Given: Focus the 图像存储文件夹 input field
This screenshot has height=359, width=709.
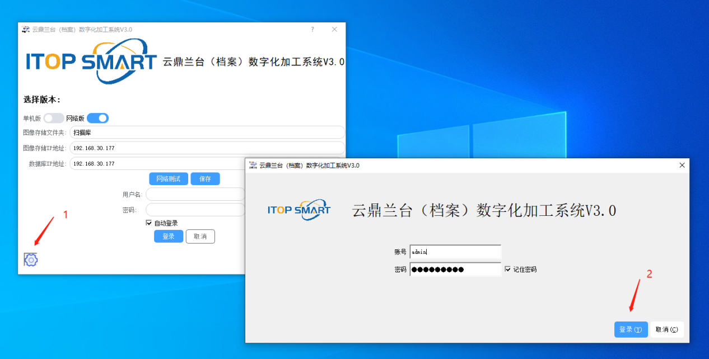Looking at the screenshot, I should pyautogui.click(x=206, y=133).
